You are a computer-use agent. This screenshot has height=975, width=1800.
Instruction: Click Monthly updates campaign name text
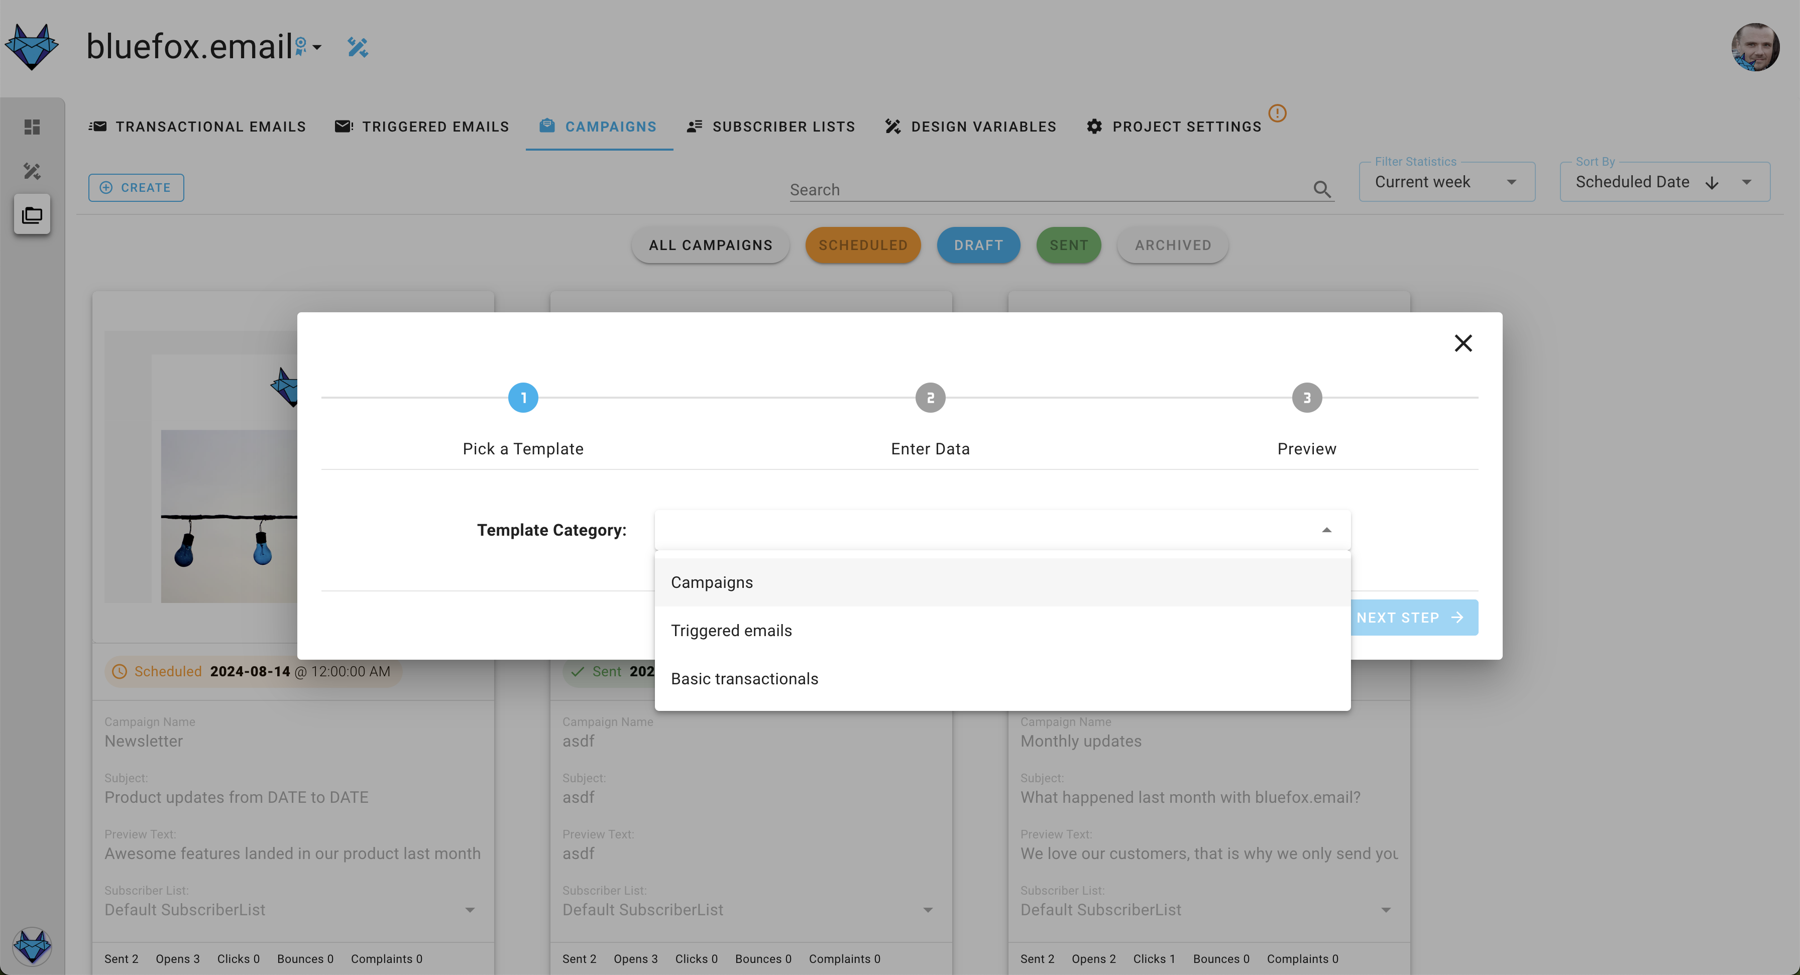[x=1080, y=741]
